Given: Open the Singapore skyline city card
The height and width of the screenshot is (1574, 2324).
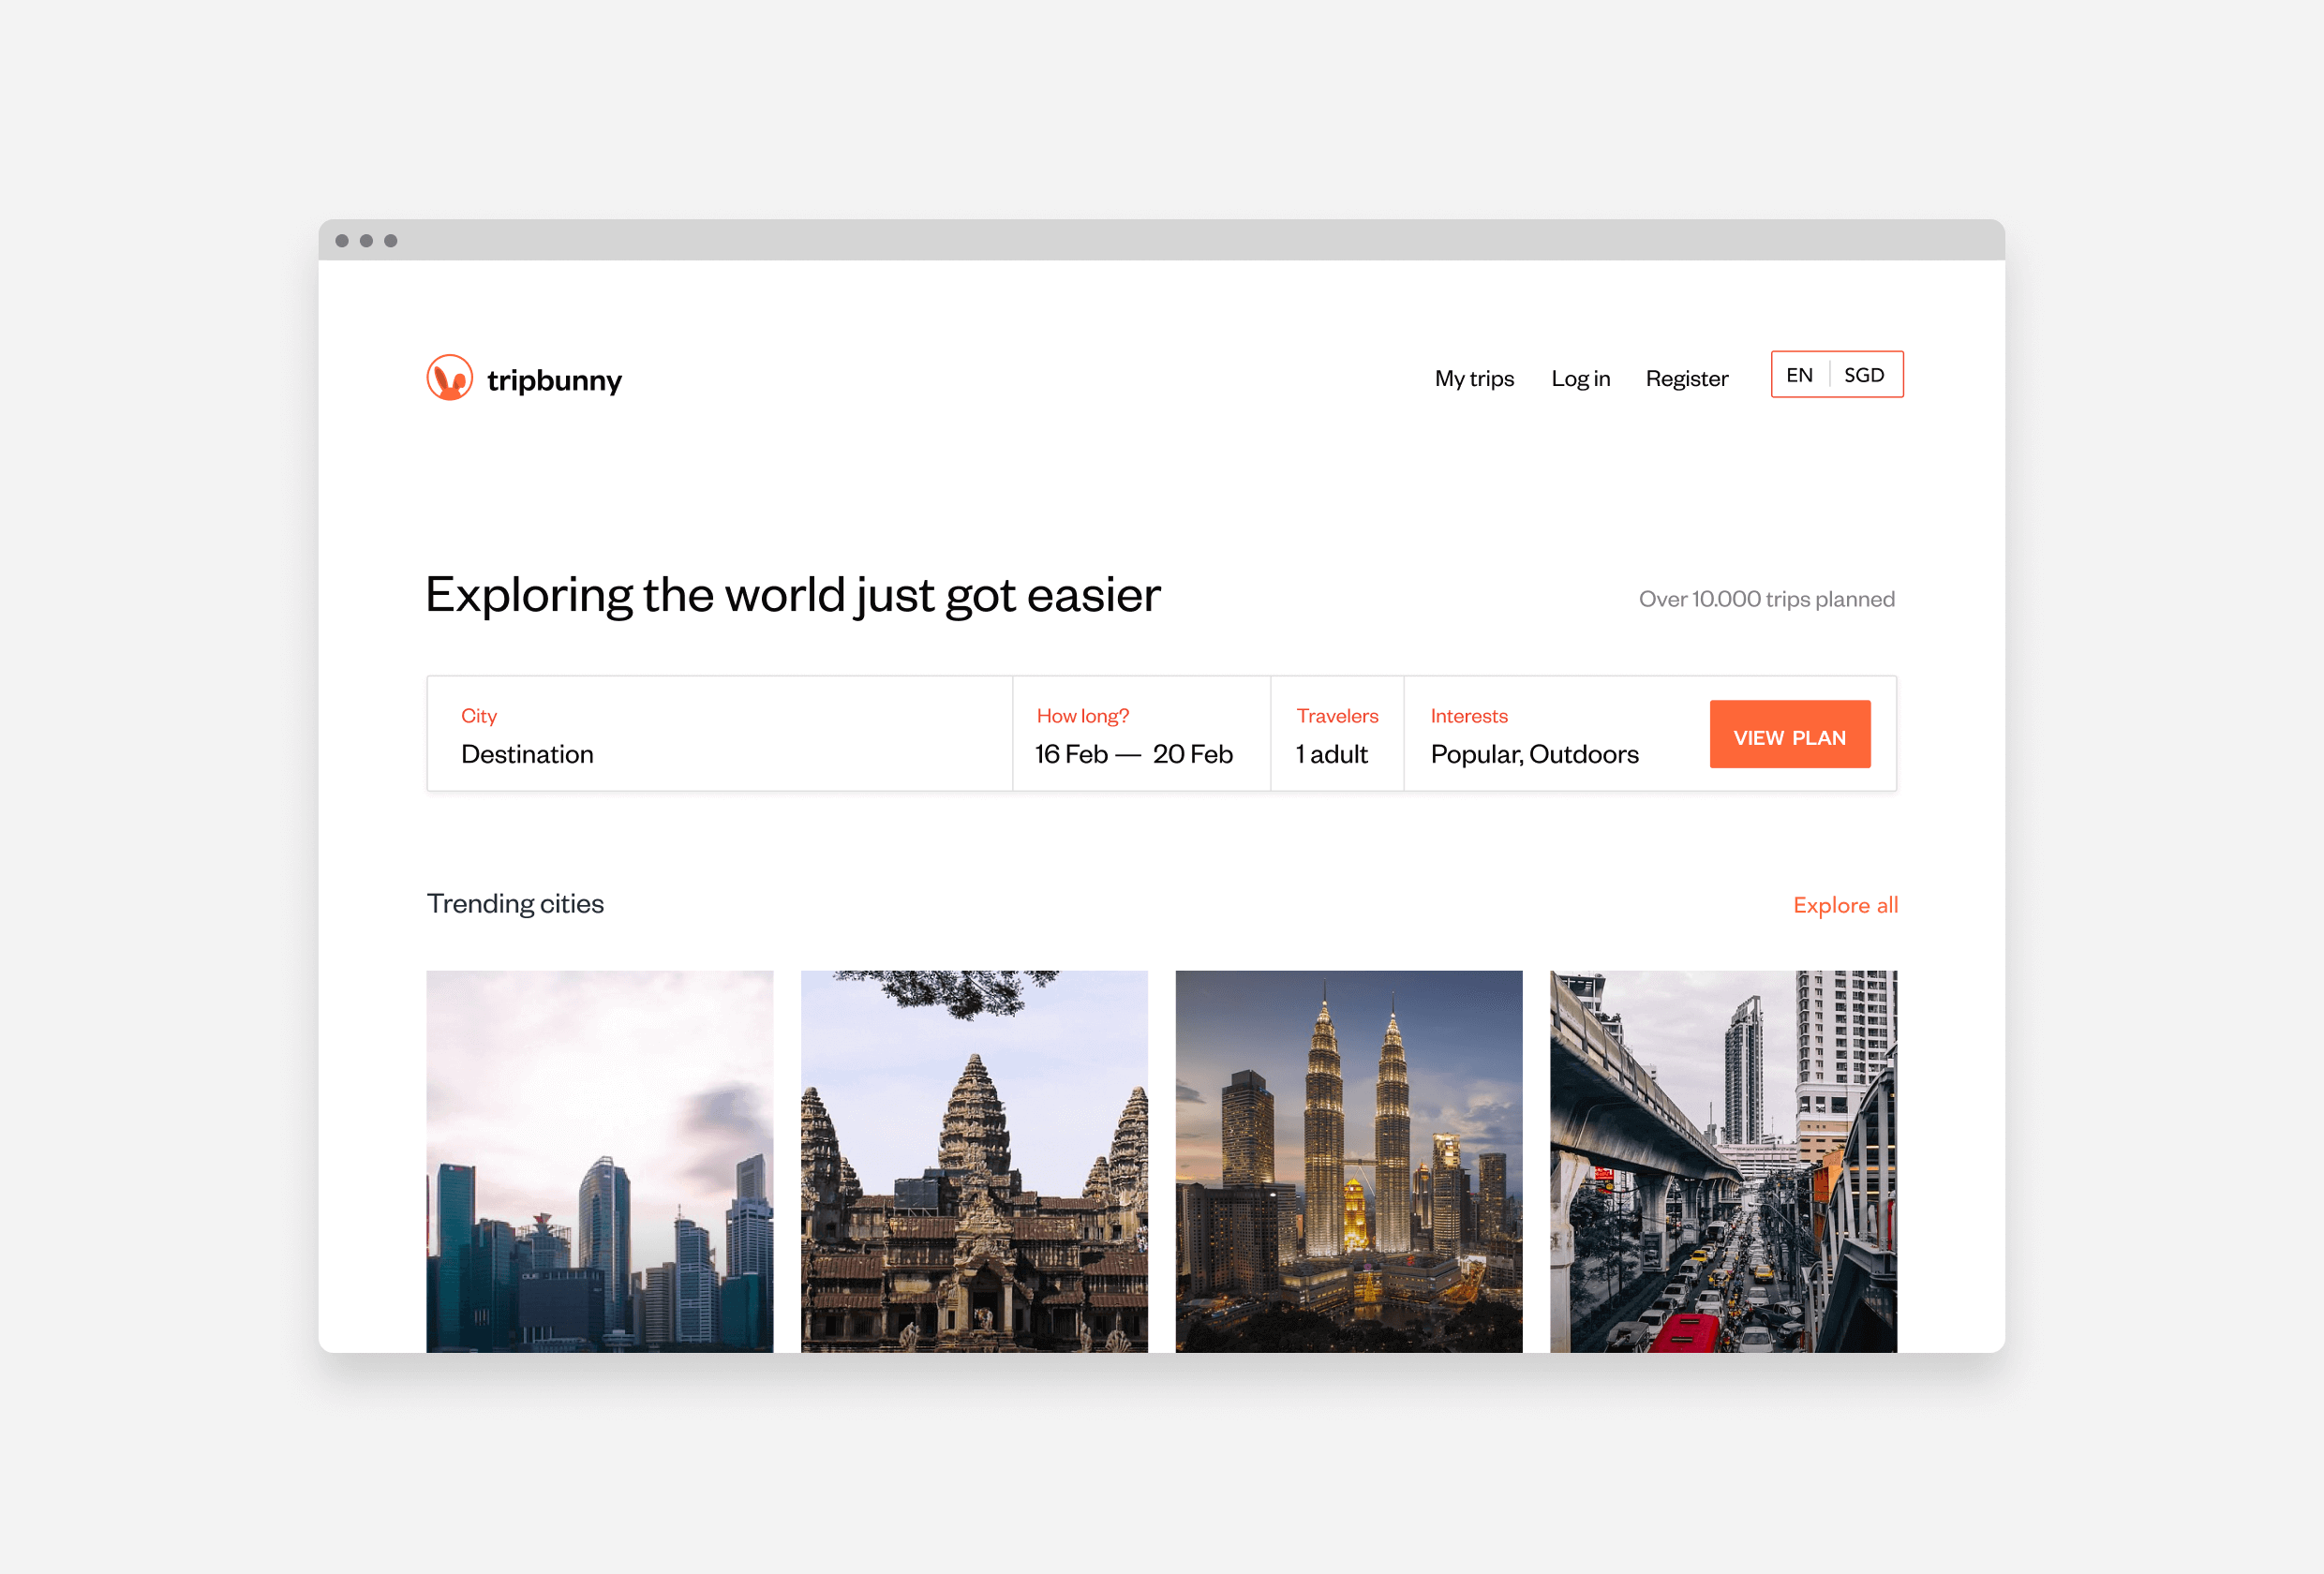Looking at the screenshot, I should [x=599, y=1160].
